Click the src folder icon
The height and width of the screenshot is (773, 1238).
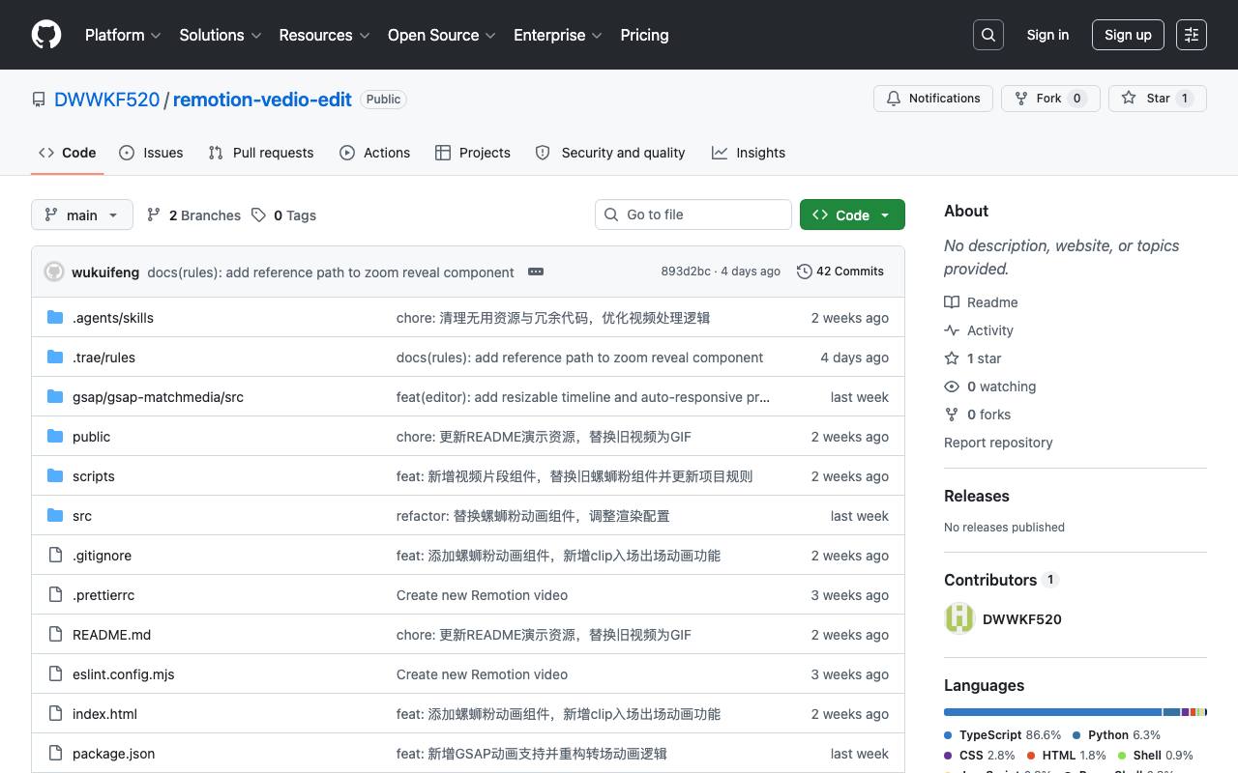click(x=55, y=516)
